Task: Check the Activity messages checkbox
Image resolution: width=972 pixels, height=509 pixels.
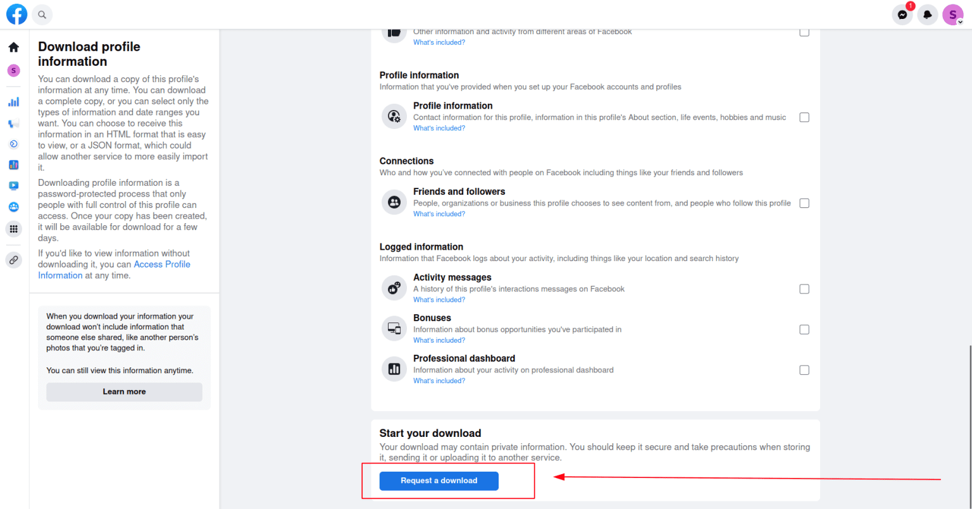Action: coord(804,288)
